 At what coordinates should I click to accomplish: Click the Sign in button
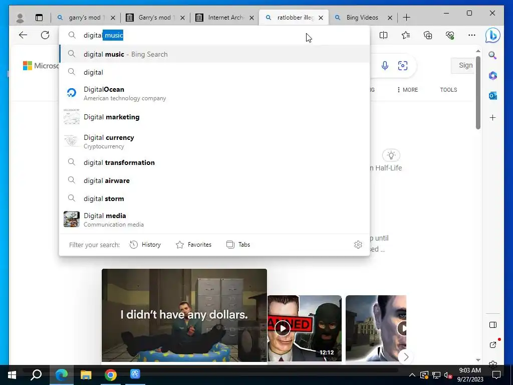point(462,66)
